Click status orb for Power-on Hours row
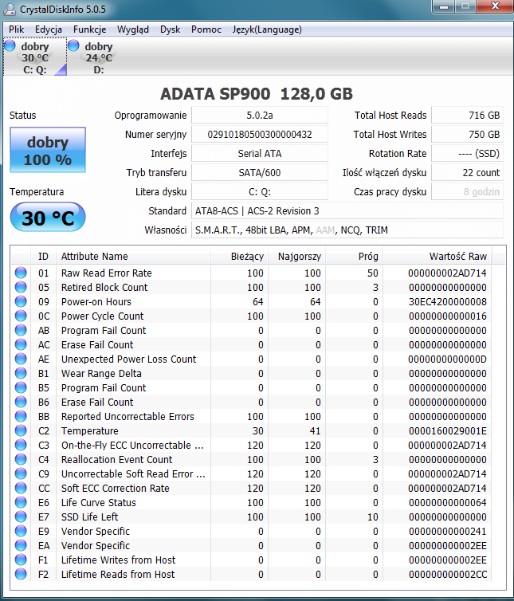The image size is (514, 601). point(21,301)
